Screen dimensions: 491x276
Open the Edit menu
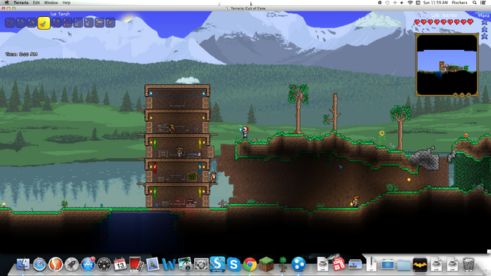(x=36, y=2)
